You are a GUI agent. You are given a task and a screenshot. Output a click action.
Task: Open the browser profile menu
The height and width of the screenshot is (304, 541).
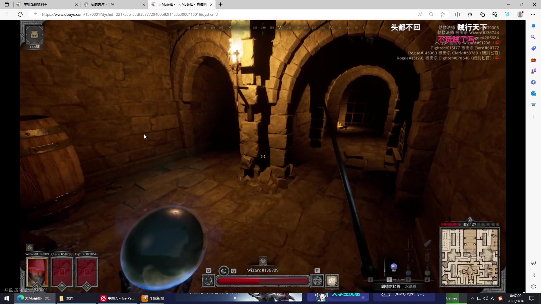520,14
